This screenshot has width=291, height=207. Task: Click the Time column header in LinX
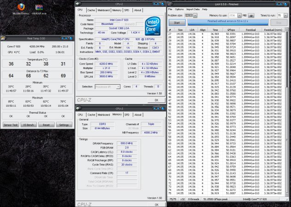click(215, 30)
